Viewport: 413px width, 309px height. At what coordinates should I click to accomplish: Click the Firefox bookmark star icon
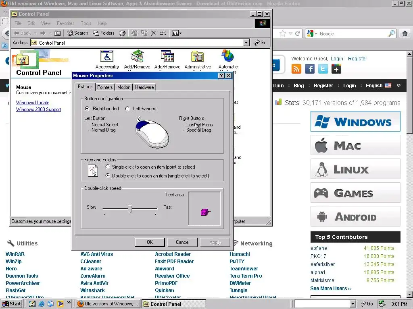[283, 34]
